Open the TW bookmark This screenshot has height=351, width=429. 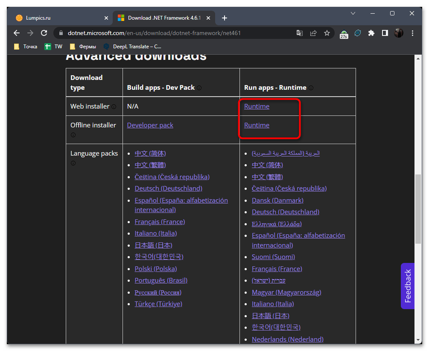click(53, 47)
